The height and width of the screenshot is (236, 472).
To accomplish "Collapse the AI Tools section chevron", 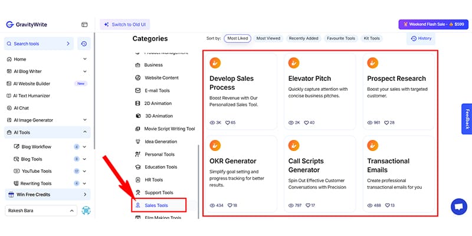I will 85,132.
